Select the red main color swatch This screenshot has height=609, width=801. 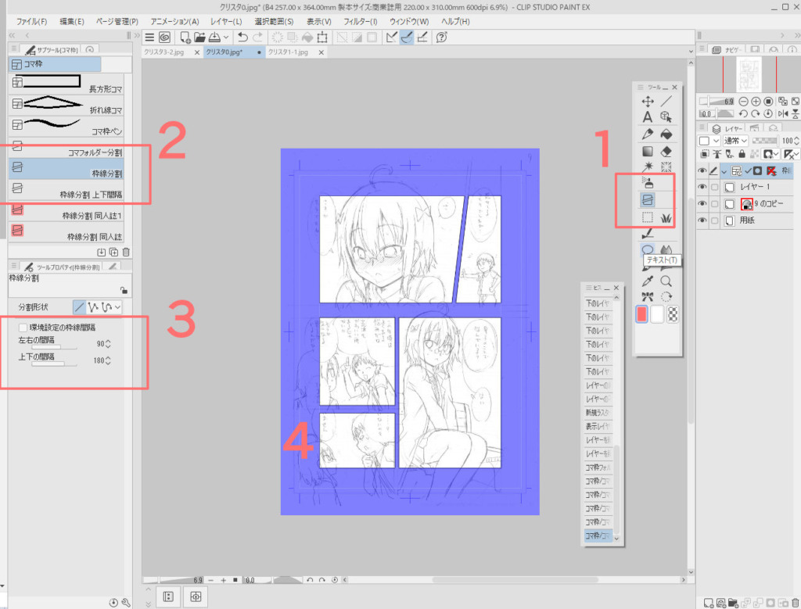641,314
